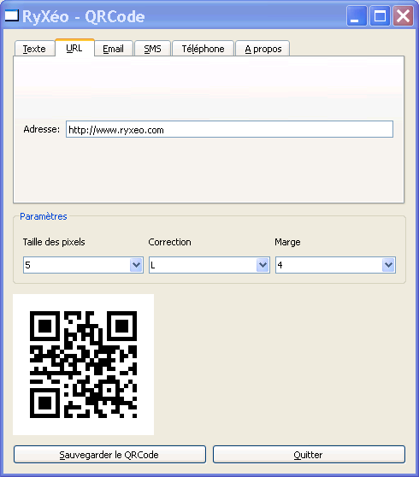Click the Adresse: label
The height and width of the screenshot is (477, 419).
pos(42,129)
